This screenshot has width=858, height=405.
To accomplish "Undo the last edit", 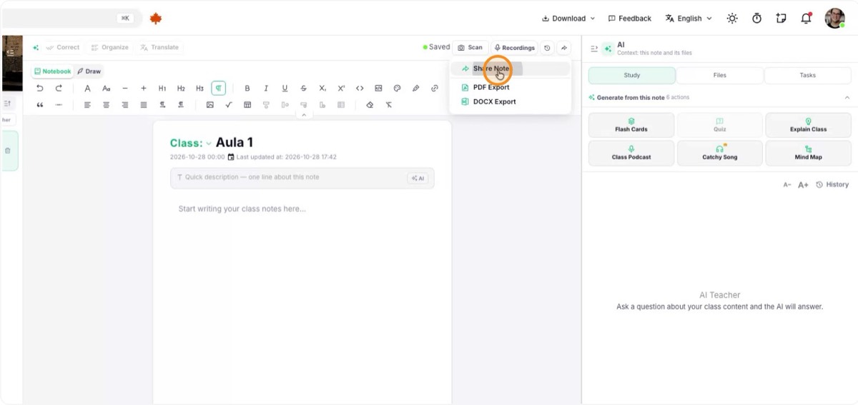I will [x=39, y=89].
